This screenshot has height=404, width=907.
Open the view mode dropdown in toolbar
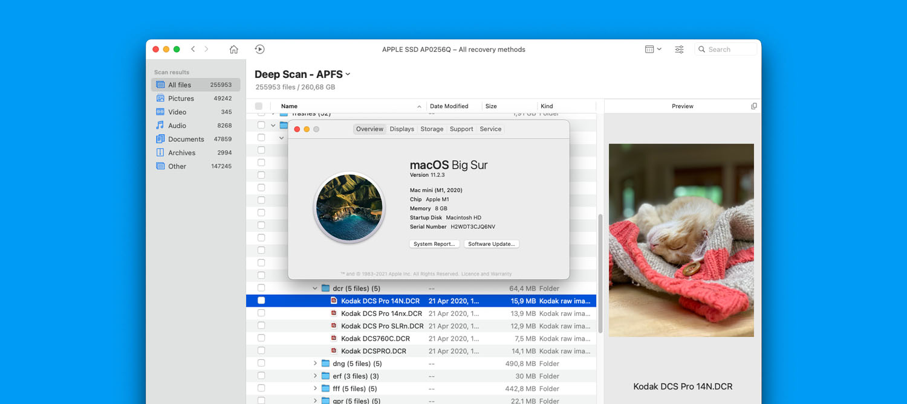click(653, 50)
